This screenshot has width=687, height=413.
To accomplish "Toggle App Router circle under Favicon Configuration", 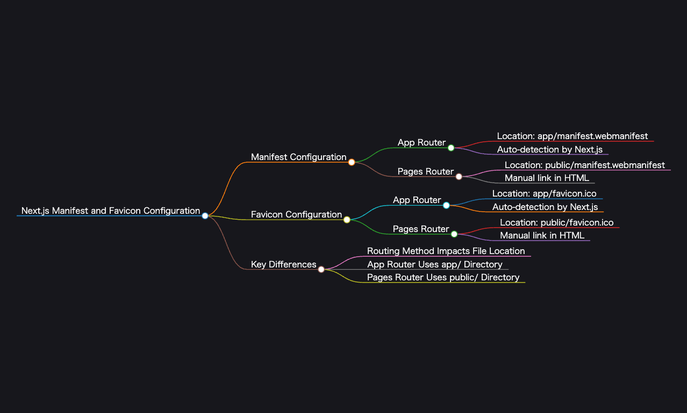I will 446,205.
